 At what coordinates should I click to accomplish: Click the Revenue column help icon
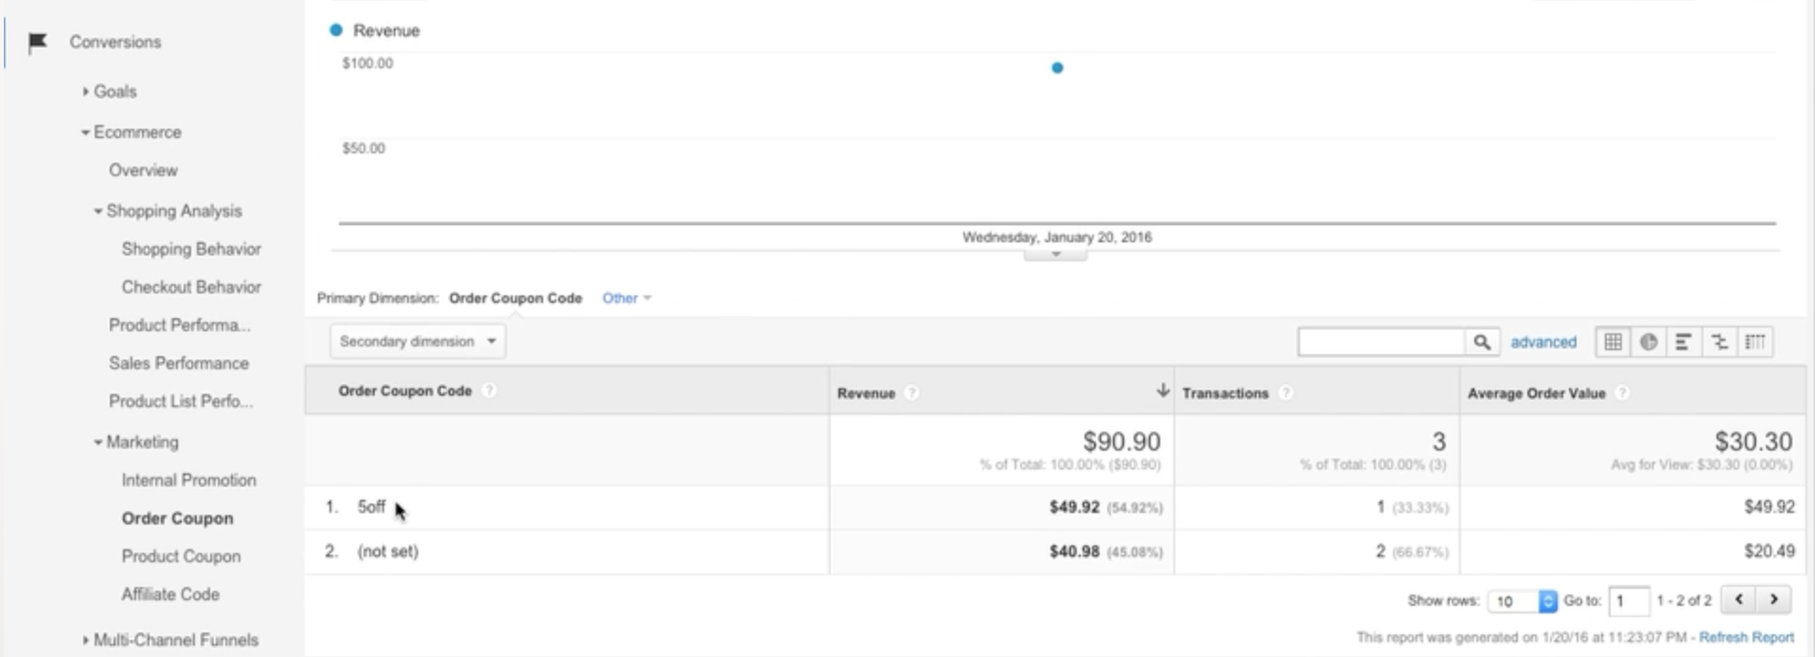[x=911, y=393]
